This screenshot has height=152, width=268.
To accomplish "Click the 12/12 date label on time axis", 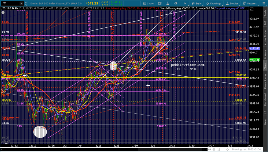I will point(14,146).
